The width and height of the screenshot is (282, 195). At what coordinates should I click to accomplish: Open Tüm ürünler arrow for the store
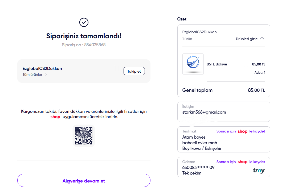click(46, 74)
